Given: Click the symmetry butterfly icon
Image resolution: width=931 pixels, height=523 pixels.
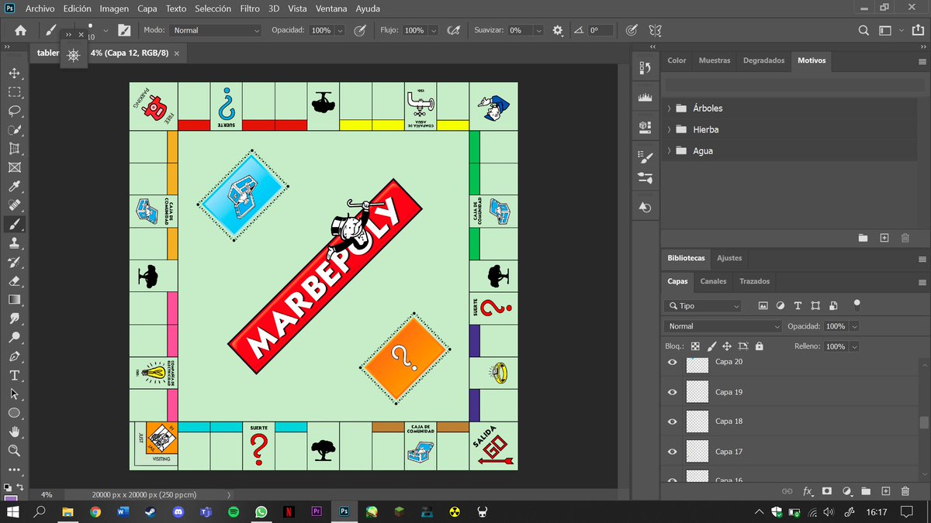Looking at the screenshot, I should (655, 30).
